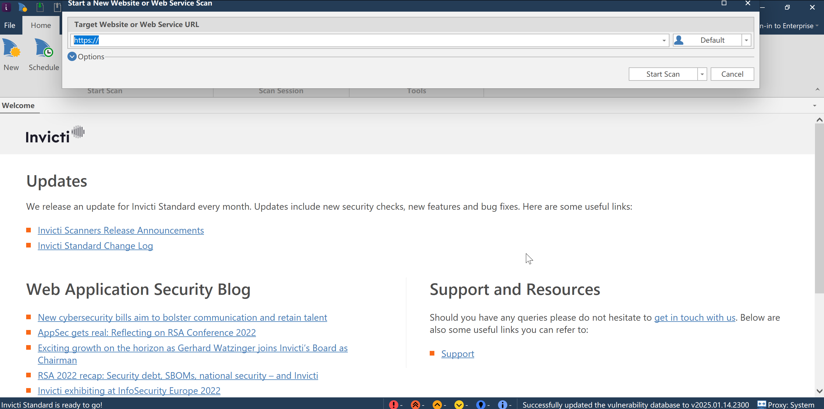The width and height of the screenshot is (824, 409).
Task: Open Invicti Standard Change Log link
Action: (x=95, y=245)
